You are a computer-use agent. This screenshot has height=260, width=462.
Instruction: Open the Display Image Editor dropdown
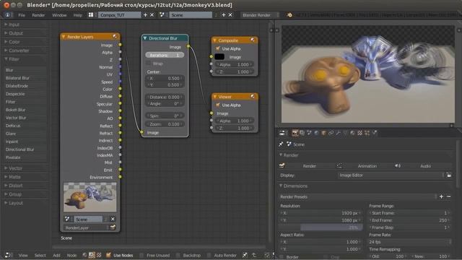(x=391, y=175)
